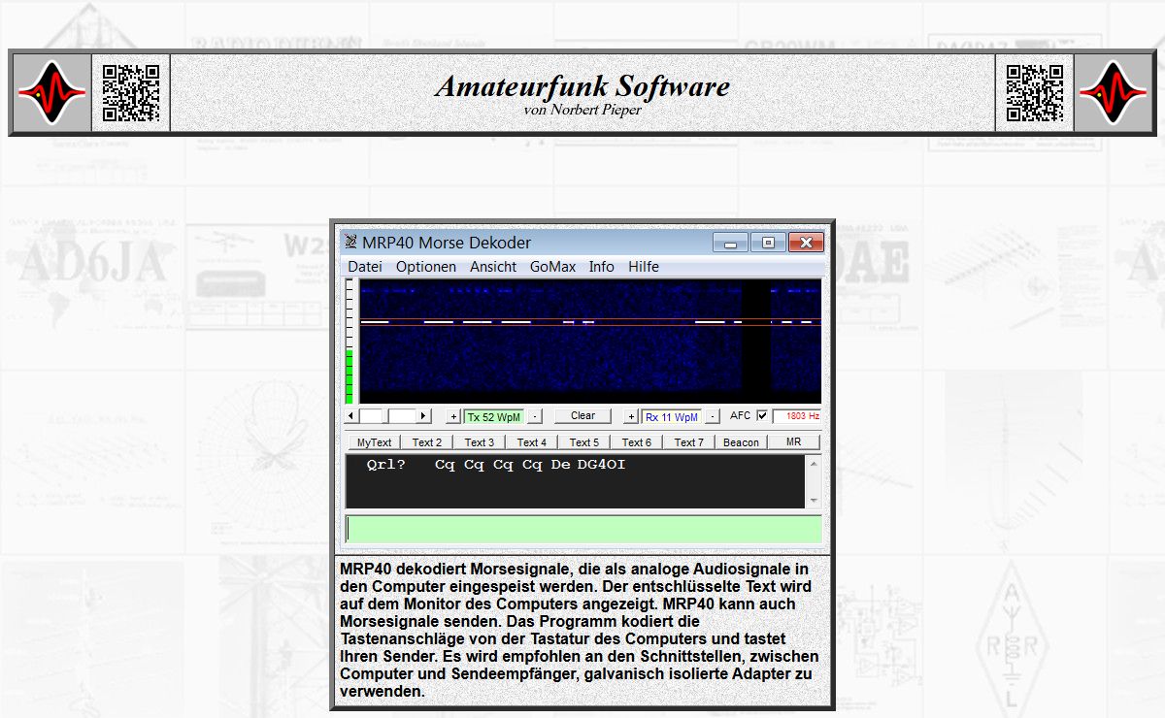1165x718 pixels.
Task: Open the Datei menu
Action: (365, 267)
